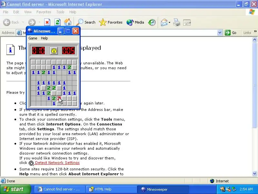258x194 pixels.
Task: Open Favorites star in the toolbar
Action: [x=111, y=22]
